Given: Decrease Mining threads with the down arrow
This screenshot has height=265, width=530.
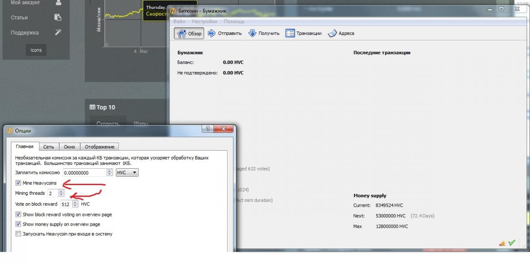Looking at the screenshot, I should click(x=61, y=195).
